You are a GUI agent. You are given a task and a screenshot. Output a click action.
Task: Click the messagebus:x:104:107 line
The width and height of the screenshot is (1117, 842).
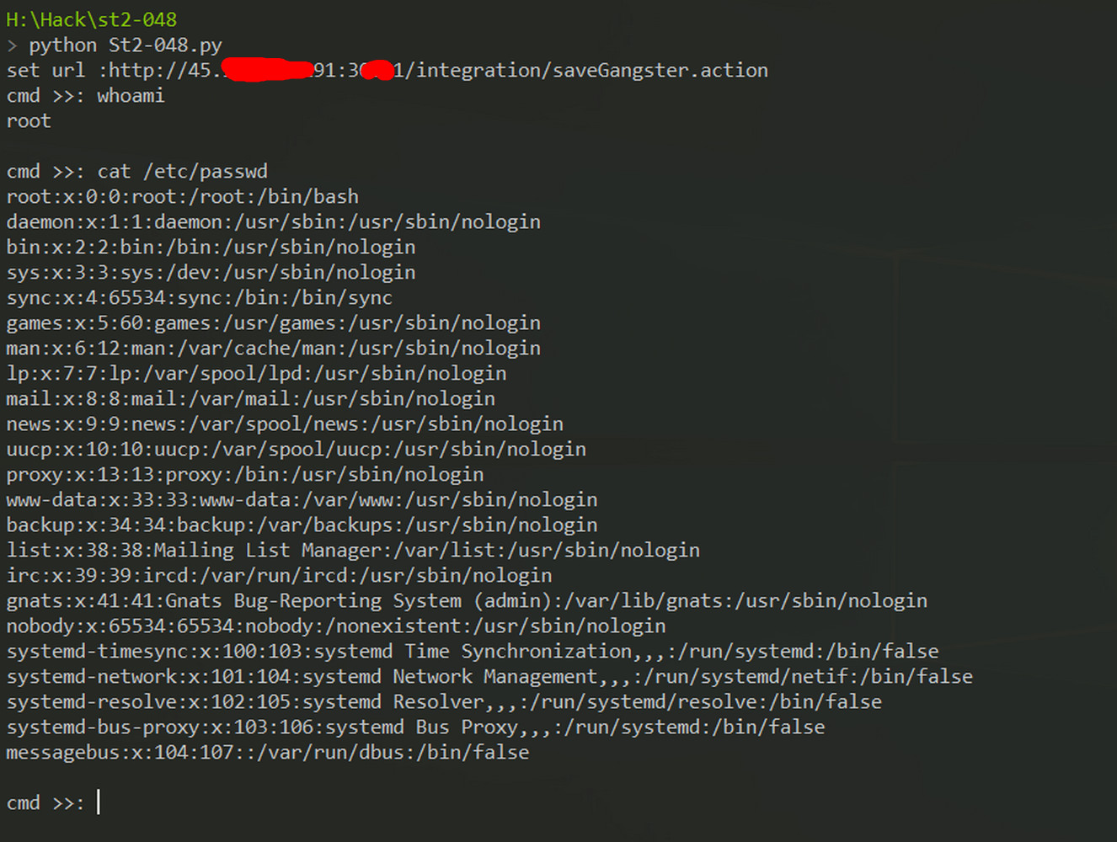point(268,752)
